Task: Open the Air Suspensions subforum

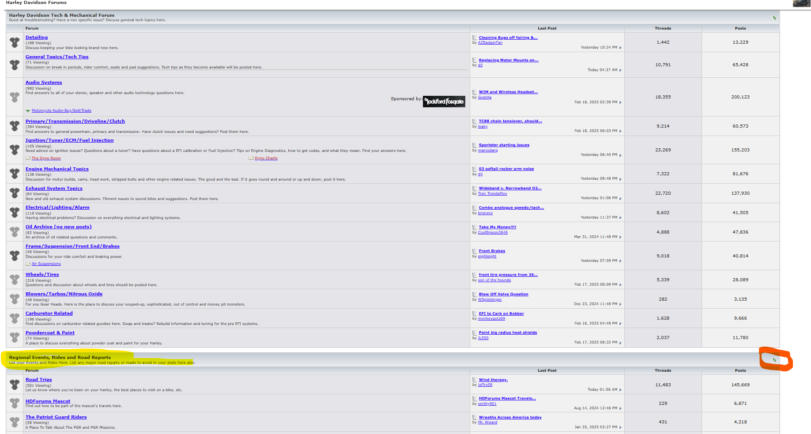Action: (x=46, y=264)
